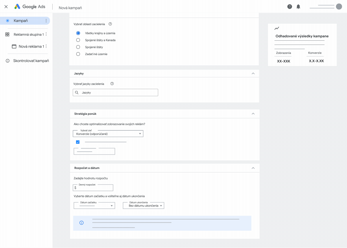
Task: Click the help icon beside Vybrať oblasti zacielenia
Action: click(110, 24)
